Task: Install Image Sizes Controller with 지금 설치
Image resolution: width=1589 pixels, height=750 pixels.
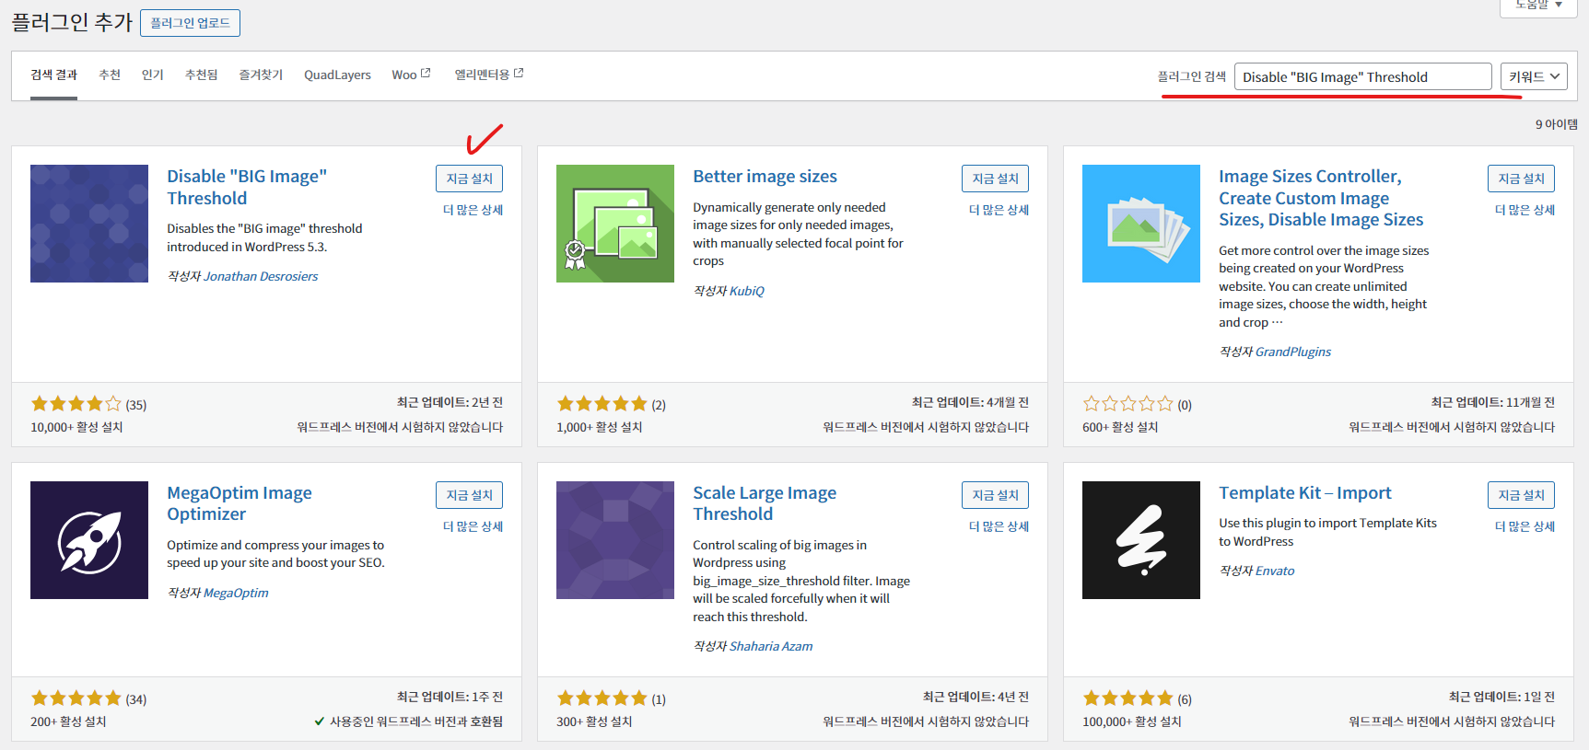Action: point(1521,179)
